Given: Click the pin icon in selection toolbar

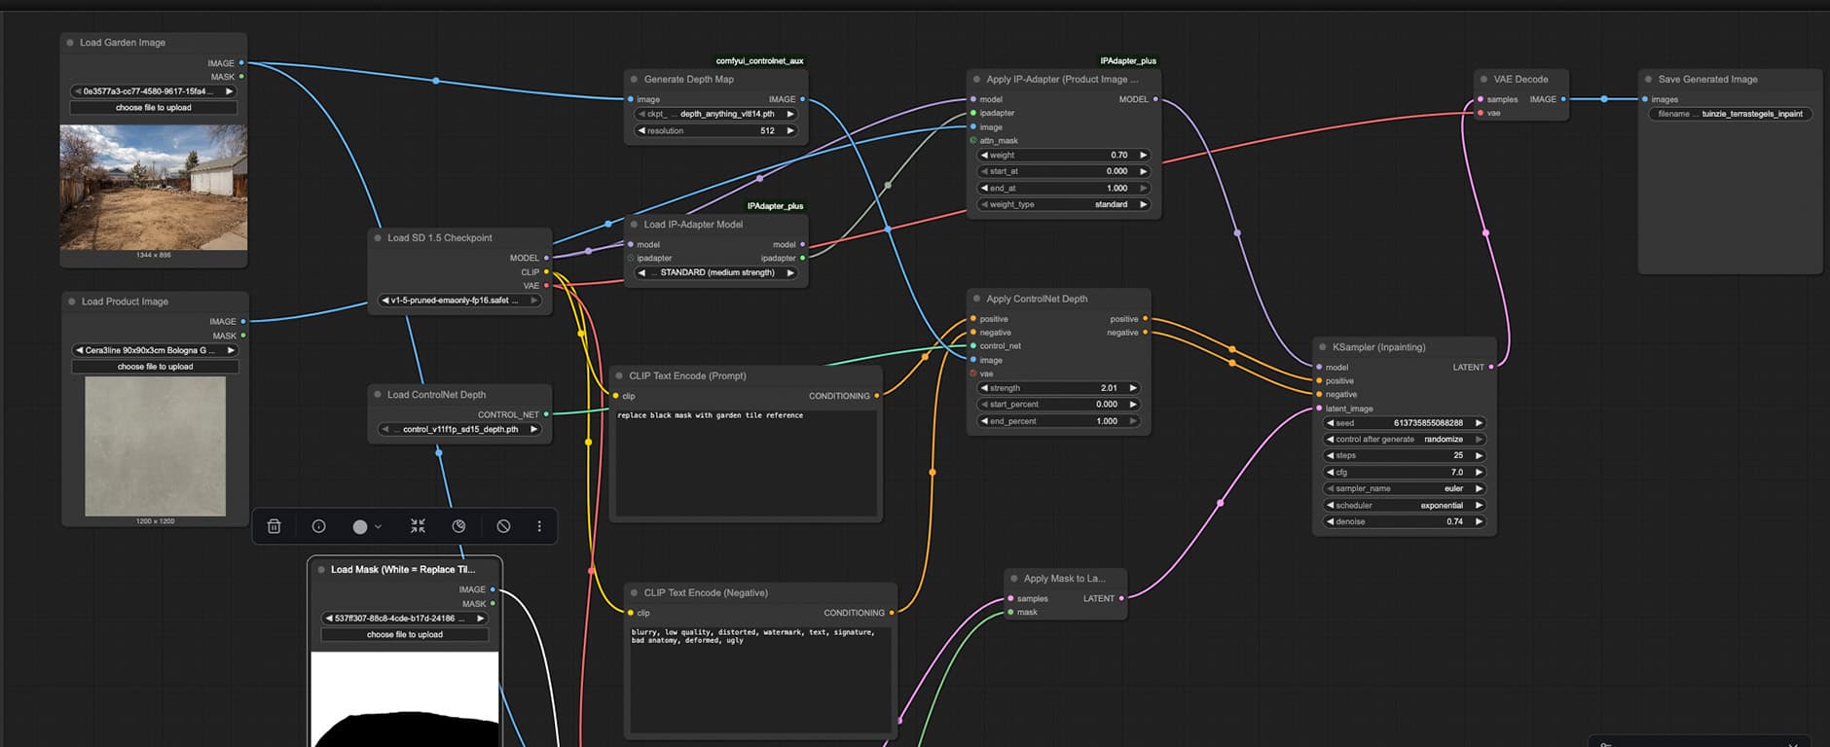Looking at the screenshot, I should (458, 526).
